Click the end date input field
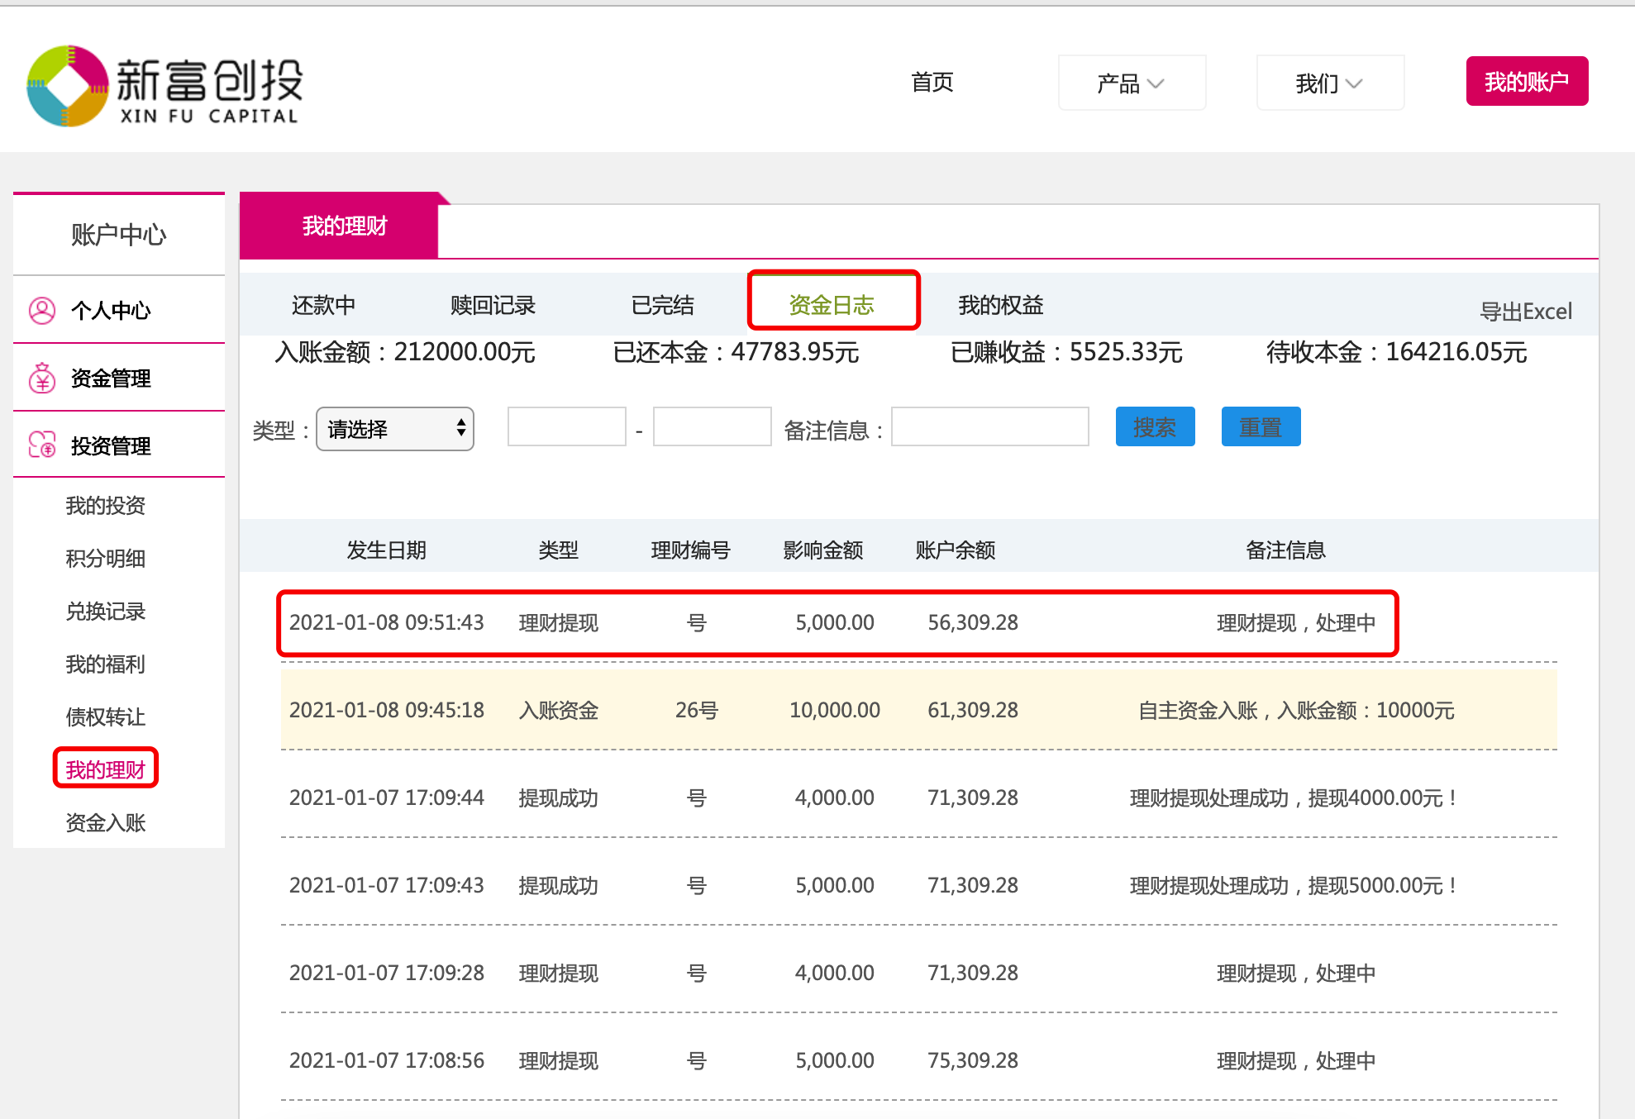This screenshot has height=1119, width=1635. 713,426
